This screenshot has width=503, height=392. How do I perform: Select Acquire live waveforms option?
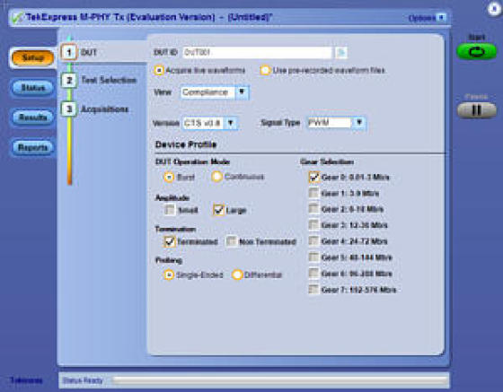[x=159, y=71]
